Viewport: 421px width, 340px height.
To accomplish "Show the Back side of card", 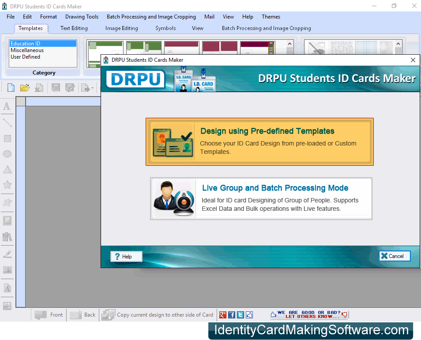I will click(x=83, y=315).
